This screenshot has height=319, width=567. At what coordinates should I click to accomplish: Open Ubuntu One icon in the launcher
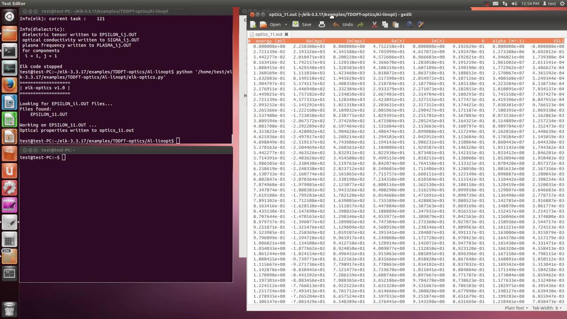click(9, 170)
